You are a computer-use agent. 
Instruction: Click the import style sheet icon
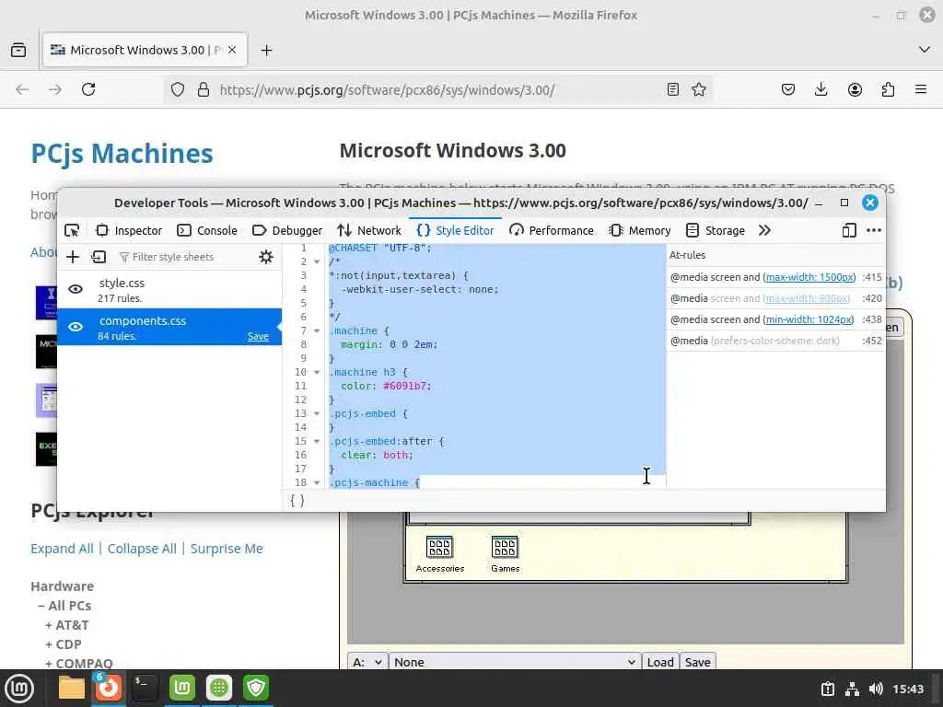[99, 258]
